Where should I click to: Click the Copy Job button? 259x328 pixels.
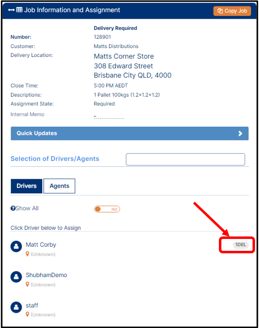[232, 11]
